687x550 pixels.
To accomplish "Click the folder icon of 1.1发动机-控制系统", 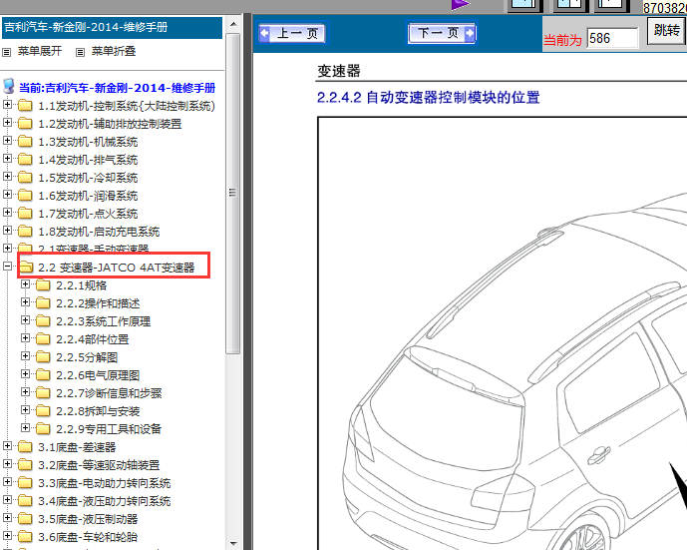I will pos(25,105).
